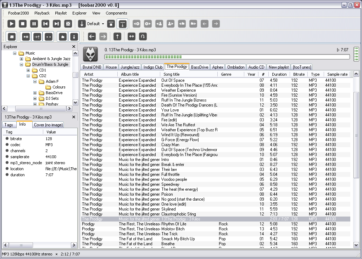Open the Tags tab in the info panel
The image size is (362, 259).
point(9,125)
